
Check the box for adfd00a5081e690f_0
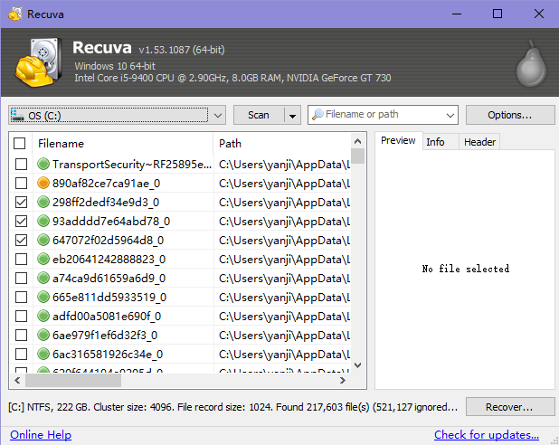pyautogui.click(x=21, y=316)
